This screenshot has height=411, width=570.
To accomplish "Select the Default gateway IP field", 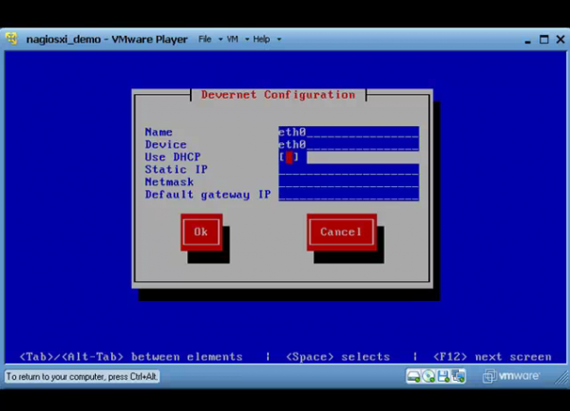I will point(348,194).
